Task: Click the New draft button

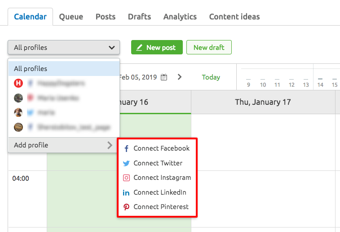Action: [209, 47]
